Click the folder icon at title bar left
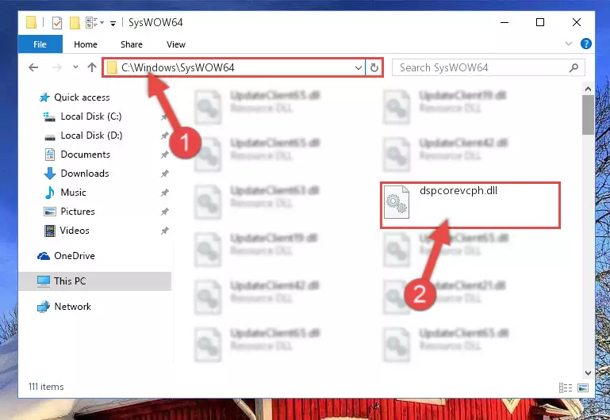This screenshot has width=610, height=420. tap(32, 22)
